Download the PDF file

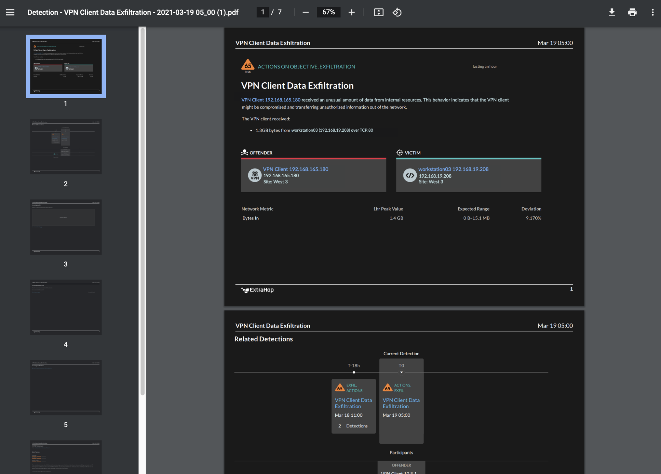click(612, 12)
